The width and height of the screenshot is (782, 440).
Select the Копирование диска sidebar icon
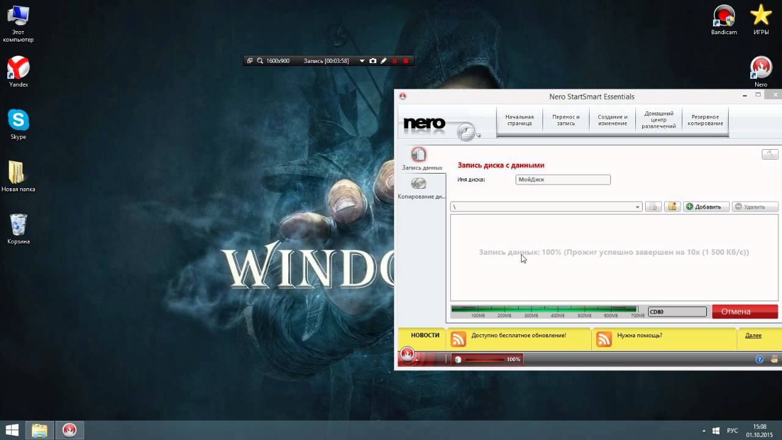(419, 183)
